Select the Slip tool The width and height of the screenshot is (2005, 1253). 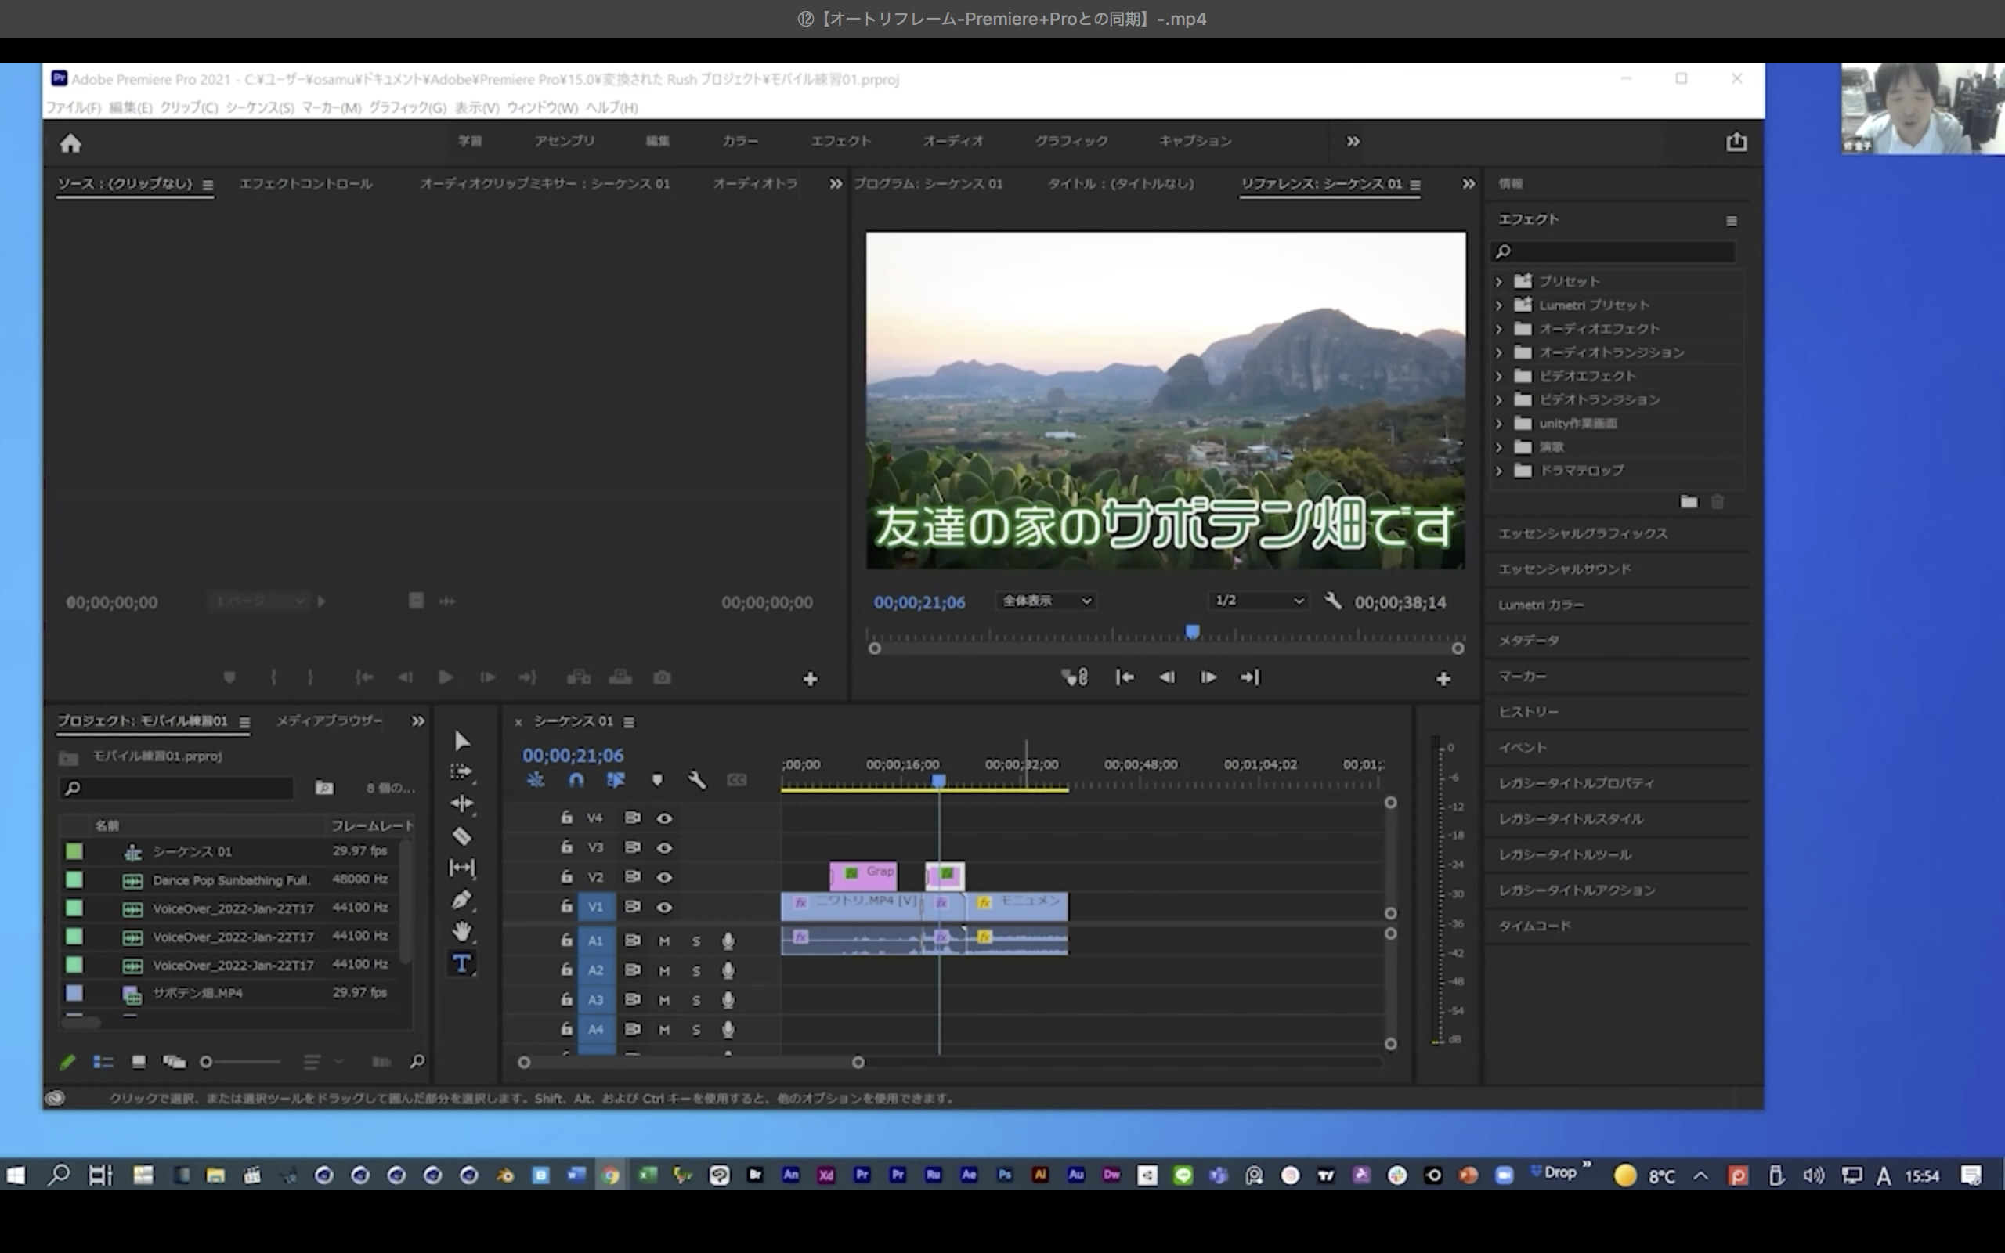pos(461,868)
